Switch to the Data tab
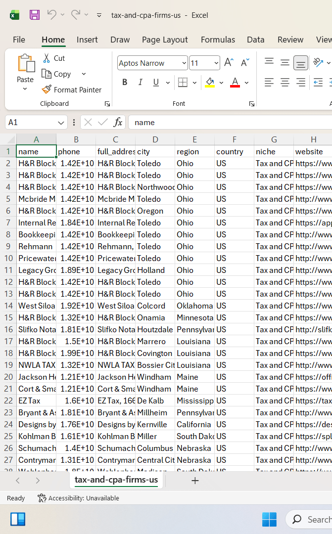The width and height of the screenshot is (332, 534). (256, 40)
